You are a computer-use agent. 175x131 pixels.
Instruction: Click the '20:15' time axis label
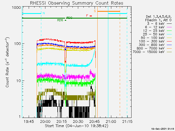coord(62,121)
